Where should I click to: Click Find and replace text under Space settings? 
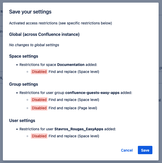(x=74, y=72)
